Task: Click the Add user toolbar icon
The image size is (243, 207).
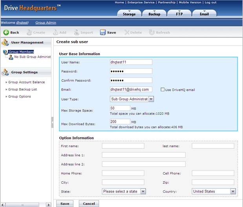Action: click(56, 32)
